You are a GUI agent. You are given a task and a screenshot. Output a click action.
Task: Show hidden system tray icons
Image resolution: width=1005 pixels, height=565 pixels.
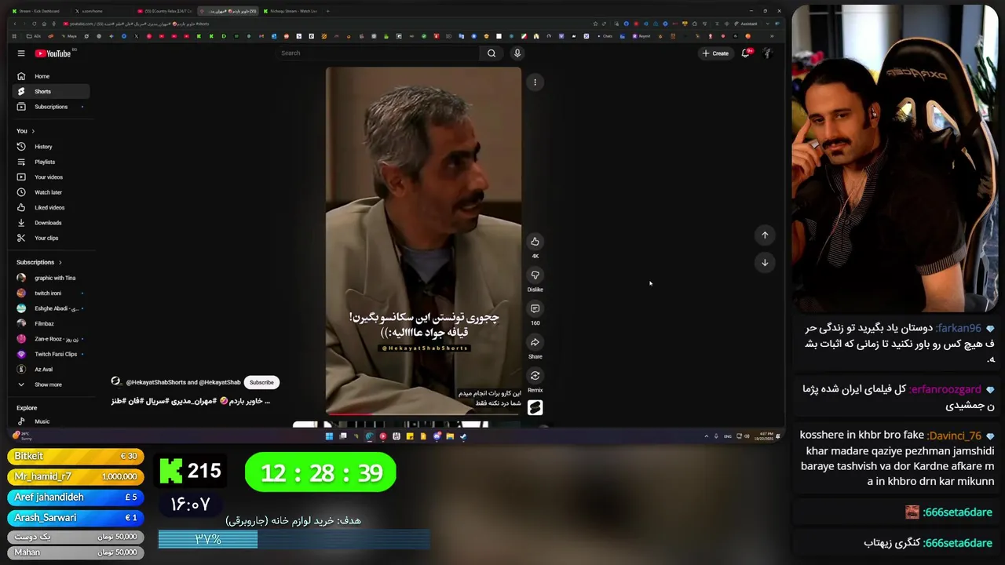click(x=706, y=436)
